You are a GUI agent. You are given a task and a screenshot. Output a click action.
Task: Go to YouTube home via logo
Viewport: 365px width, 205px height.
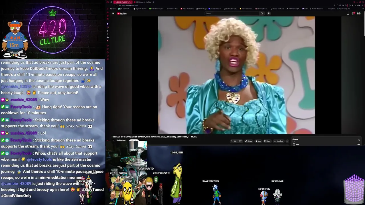click(x=122, y=13)
